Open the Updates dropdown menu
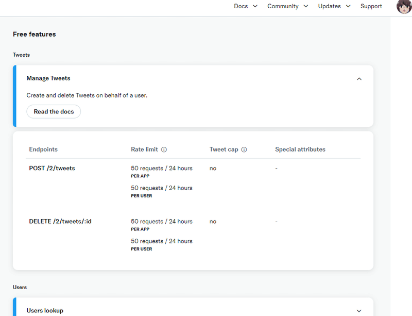 point(334,6)
